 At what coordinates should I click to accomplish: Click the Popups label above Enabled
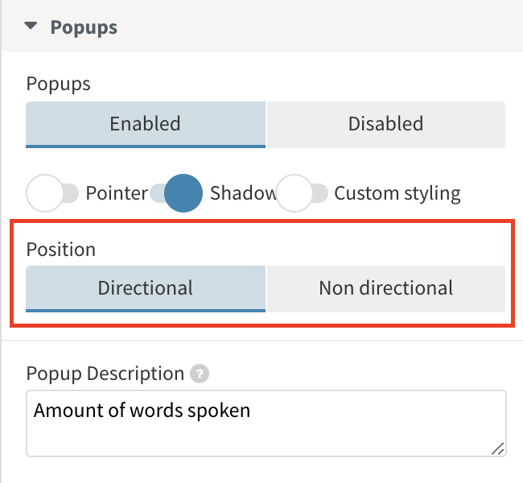[x=58, y=83]
